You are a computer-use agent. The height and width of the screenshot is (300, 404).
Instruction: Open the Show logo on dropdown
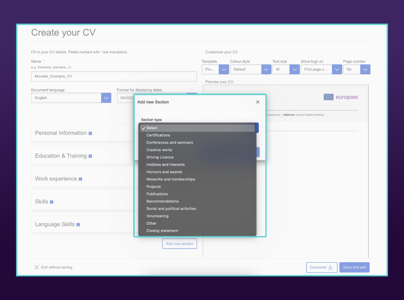321,69
